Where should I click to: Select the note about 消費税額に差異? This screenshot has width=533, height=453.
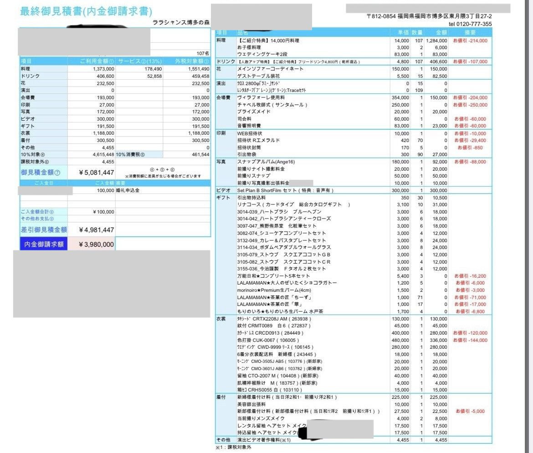click(163, 176)
